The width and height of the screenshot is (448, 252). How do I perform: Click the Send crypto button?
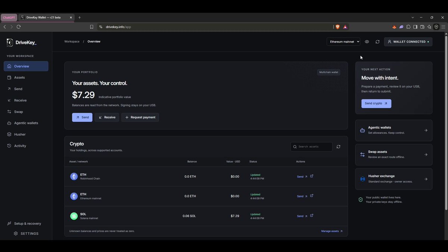coord(376,103)
